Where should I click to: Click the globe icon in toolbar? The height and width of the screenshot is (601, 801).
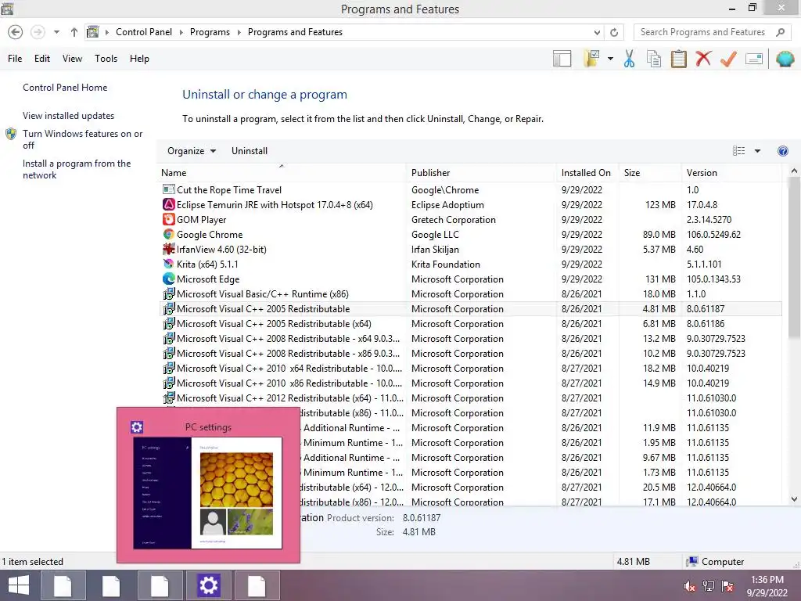click(x=785, y=59)
